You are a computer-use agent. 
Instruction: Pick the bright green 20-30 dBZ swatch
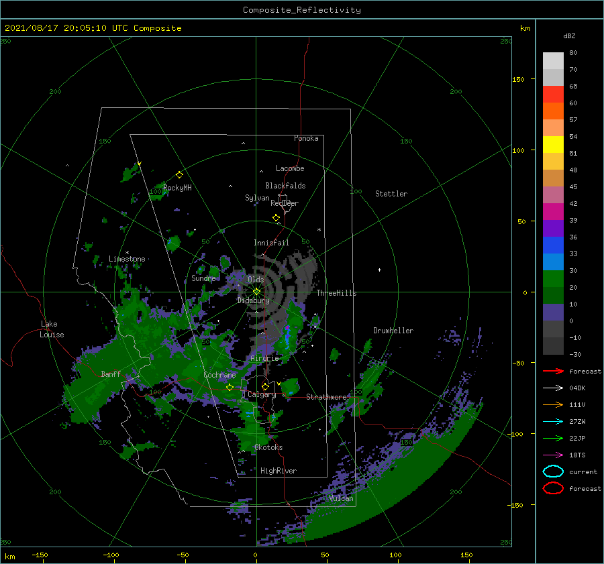point(553,278)
